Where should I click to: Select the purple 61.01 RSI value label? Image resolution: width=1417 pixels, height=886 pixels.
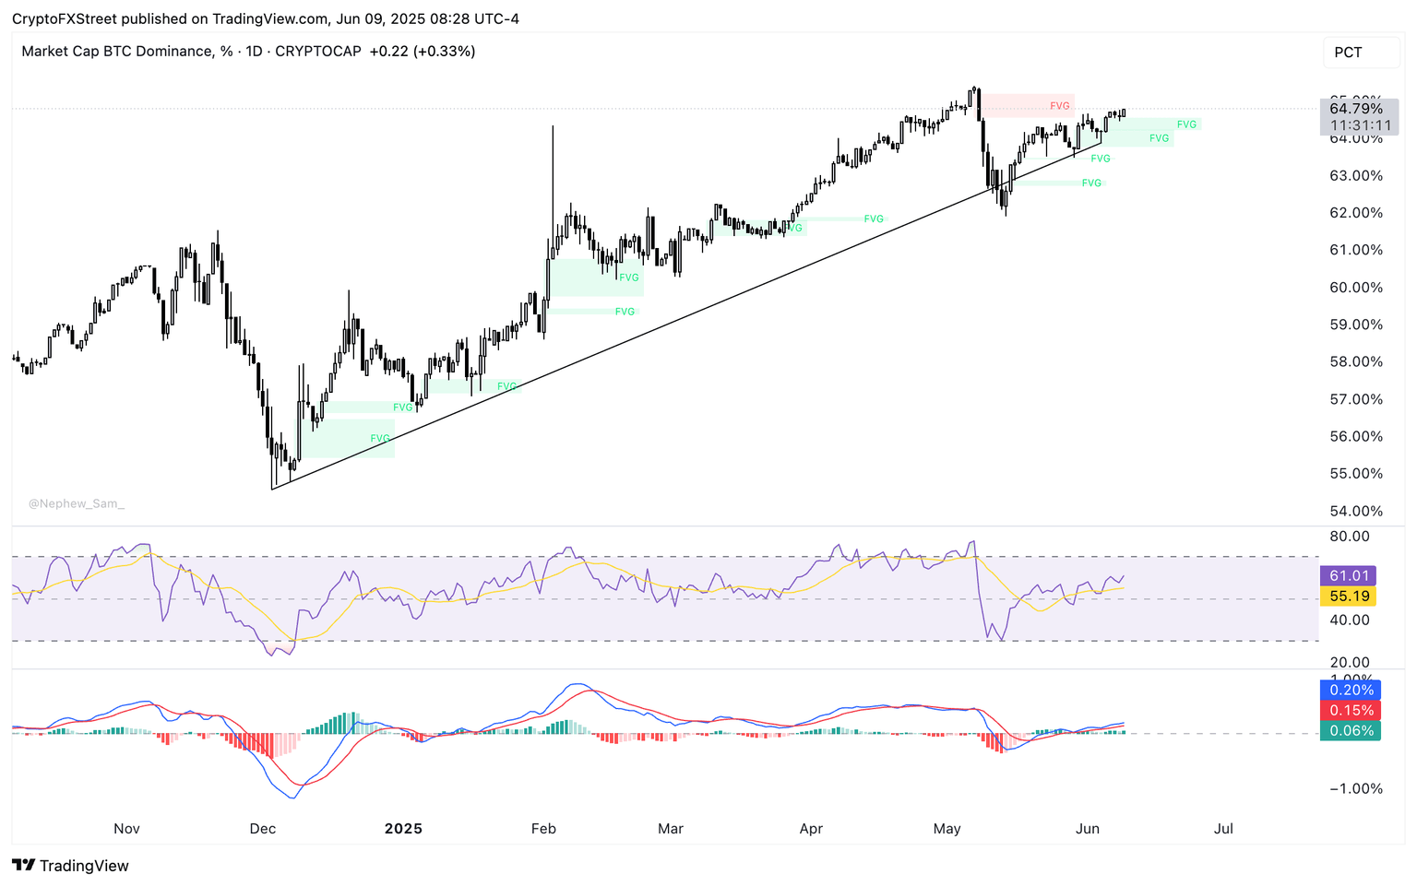1349,574
